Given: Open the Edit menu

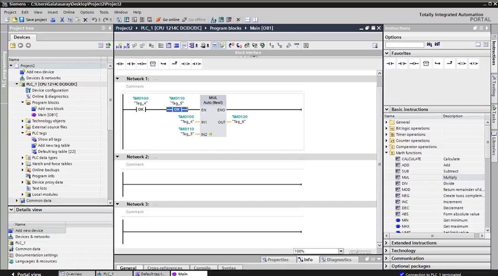Looking at the screenshot, I should pyautogui.click(x=25, y=12).
